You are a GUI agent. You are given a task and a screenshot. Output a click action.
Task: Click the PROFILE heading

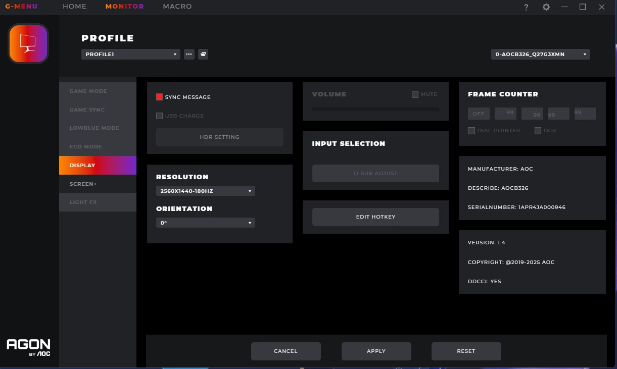click(x=108, y=38)
